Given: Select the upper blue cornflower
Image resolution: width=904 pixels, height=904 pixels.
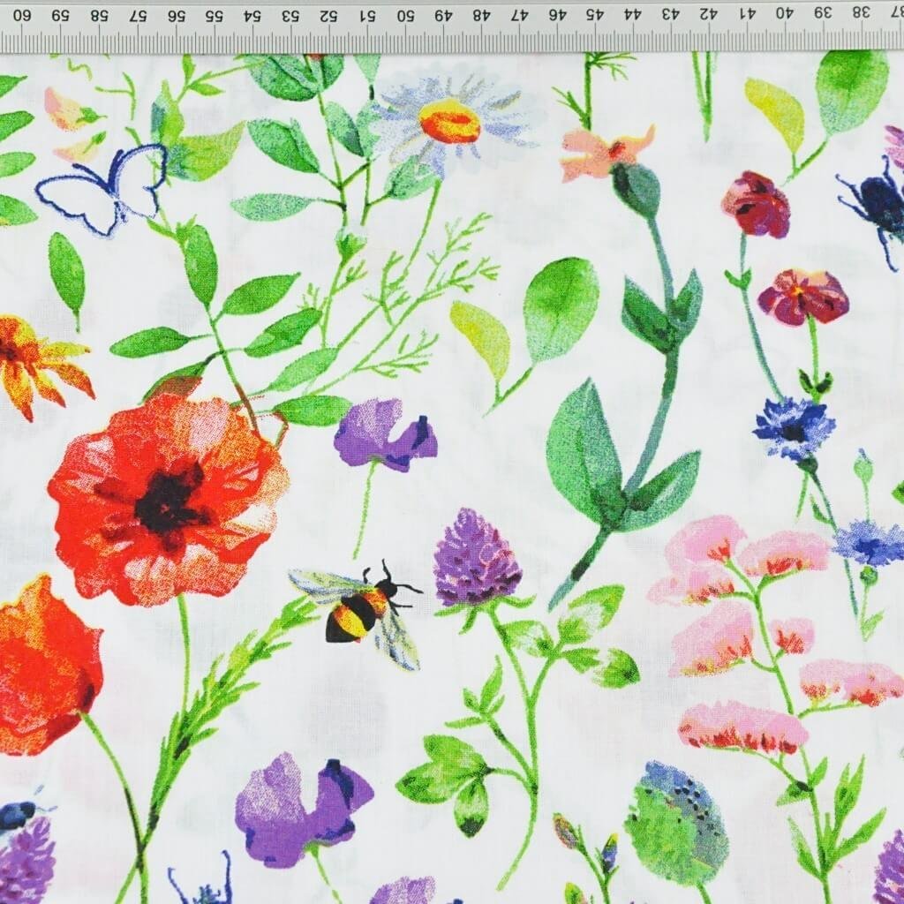Looking at the screenshot, I should 793,428.
